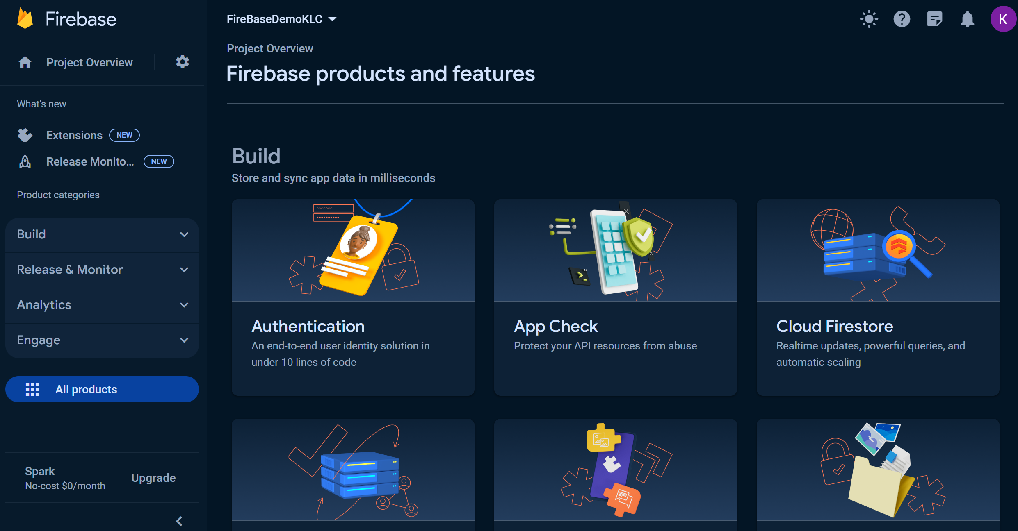Select All products in the sidebar
The width and height of the screenshot is (1018, 531).
pos(102,389)
